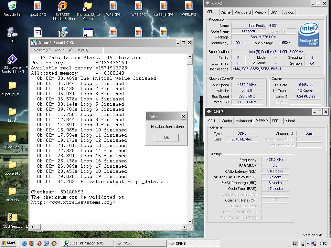331x248 pixels.
Task: Click the Loop 19 finished line
Action: pos(82,177)
